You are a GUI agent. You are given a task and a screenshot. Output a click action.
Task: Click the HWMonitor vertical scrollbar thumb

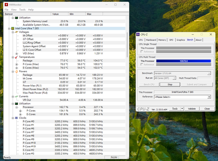127,45
